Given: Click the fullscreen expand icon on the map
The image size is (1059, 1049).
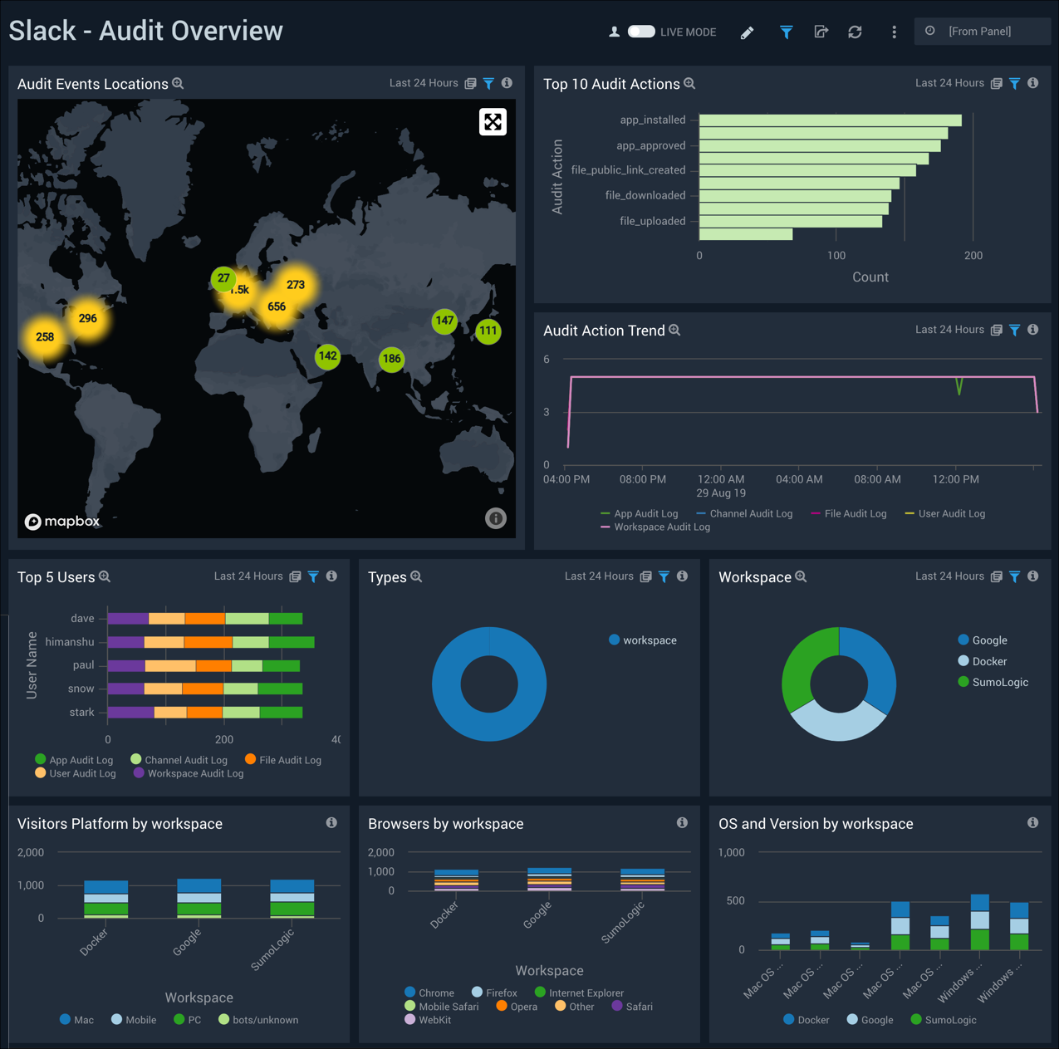Looking at the screenshot, I should pyautogui.click(x=493, y=121).
